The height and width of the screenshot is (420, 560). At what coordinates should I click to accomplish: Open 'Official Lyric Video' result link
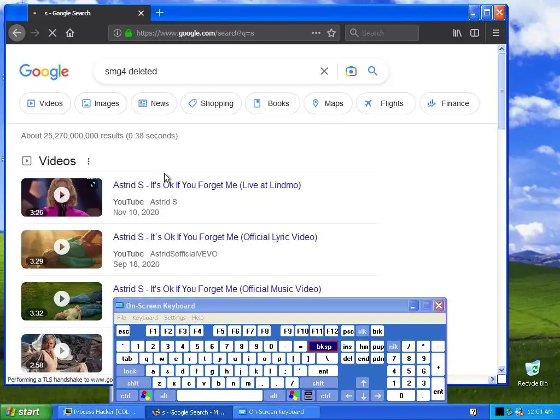pyautogui.click(x=215, y=237)
